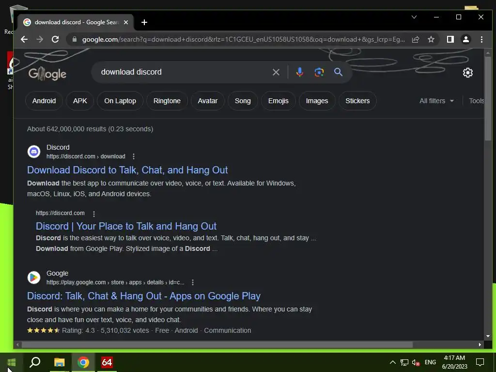Open Chrome's three-dot menu

point(481,39)
